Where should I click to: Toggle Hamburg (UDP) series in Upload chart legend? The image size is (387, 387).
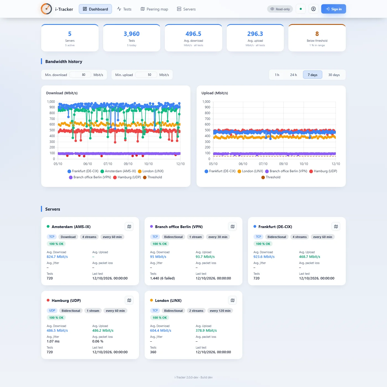(323, 171)
